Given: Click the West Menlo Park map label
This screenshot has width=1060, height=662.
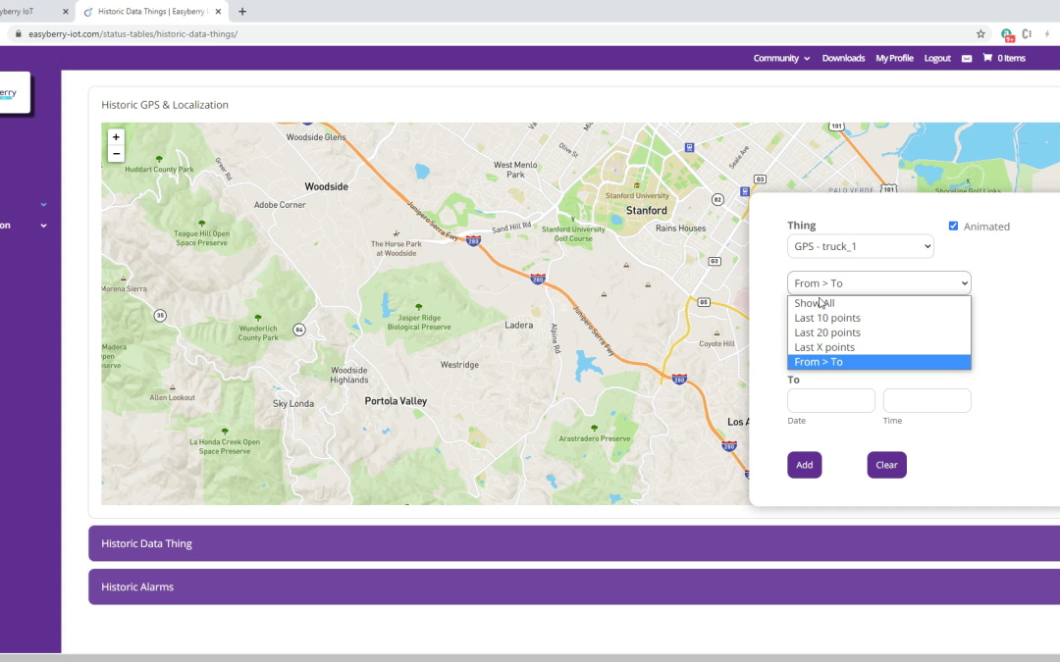Looking at the screenshot, I should click(515, 170).
